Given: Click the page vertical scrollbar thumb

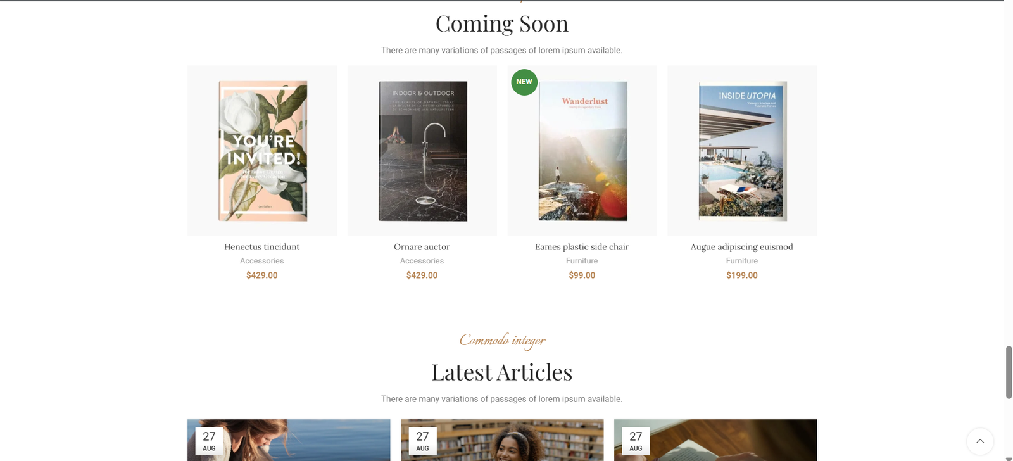Looking at the screenshot, I should click(x=1009, y=372).
